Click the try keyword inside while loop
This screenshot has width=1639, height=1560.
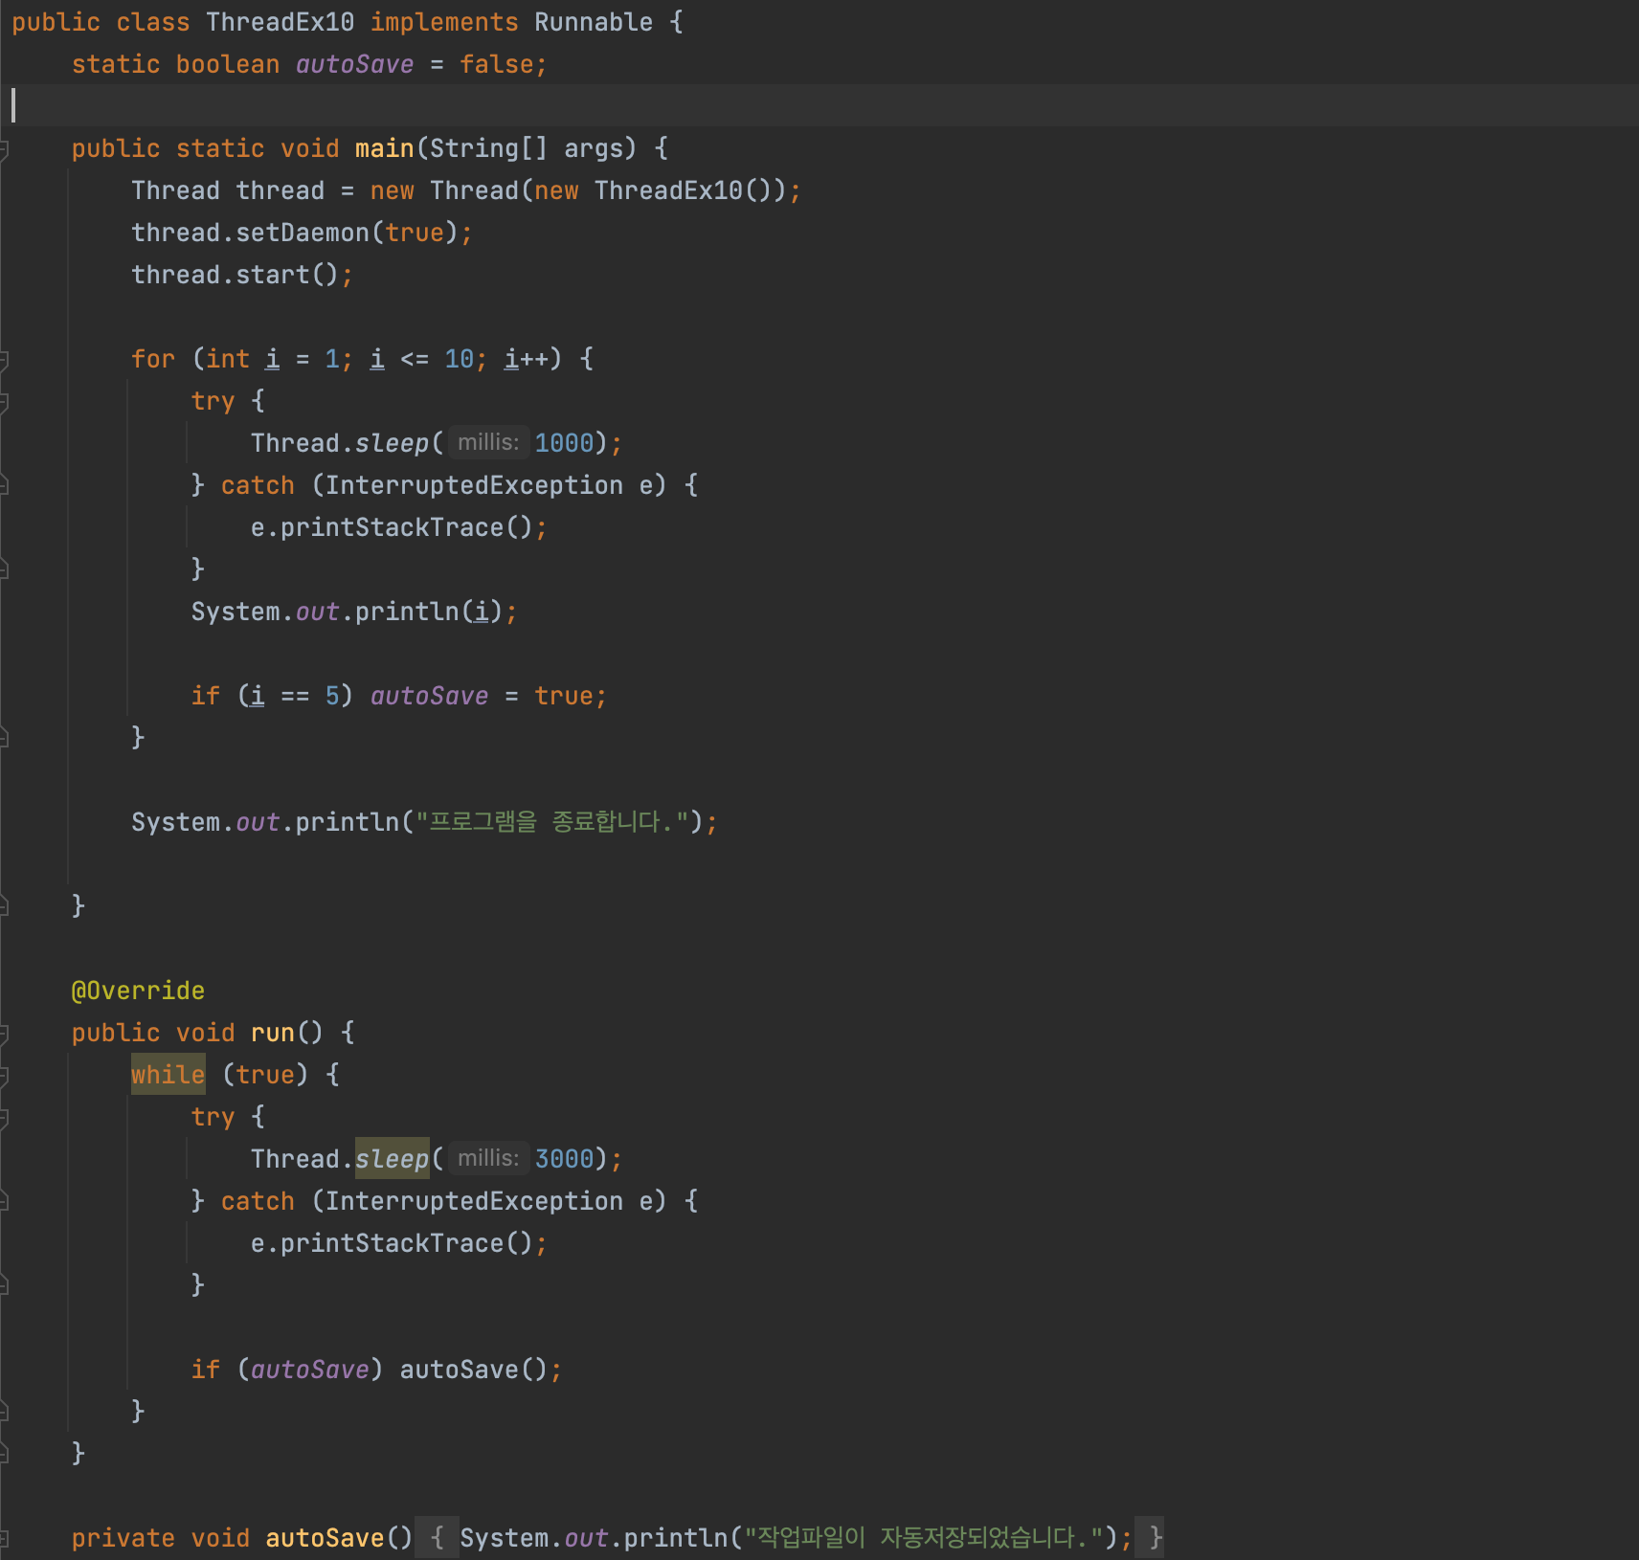pyautogui.click(x=213, y=1117)
